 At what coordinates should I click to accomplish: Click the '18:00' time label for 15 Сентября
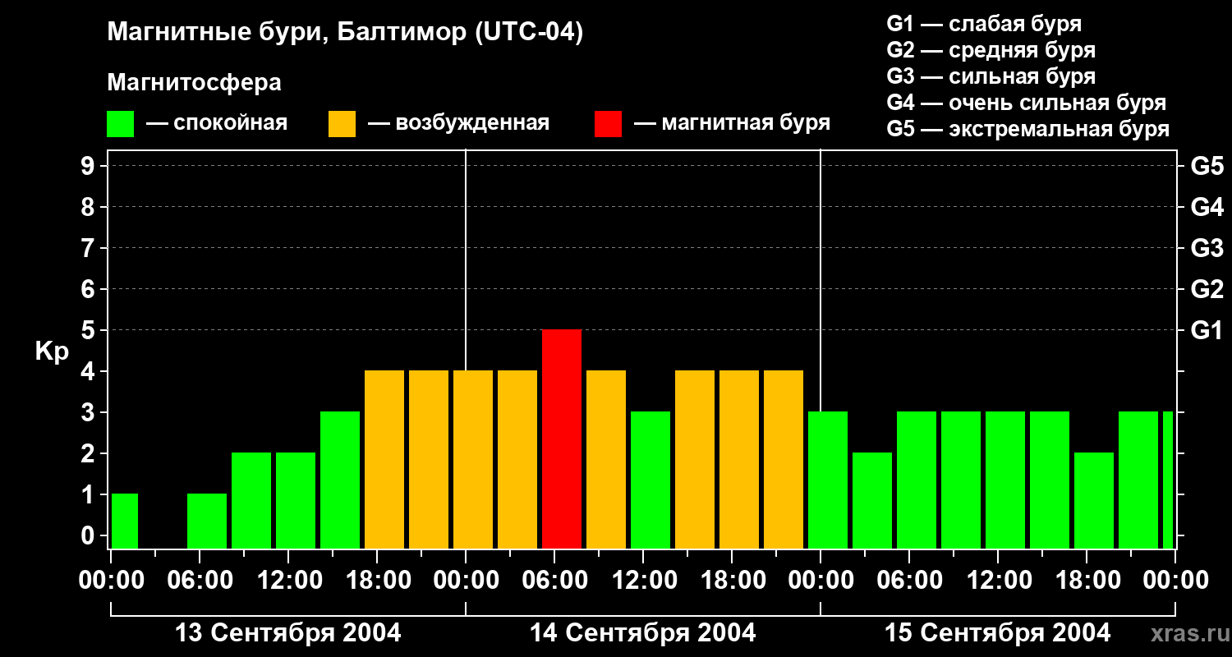click(x=1087, y=581)
